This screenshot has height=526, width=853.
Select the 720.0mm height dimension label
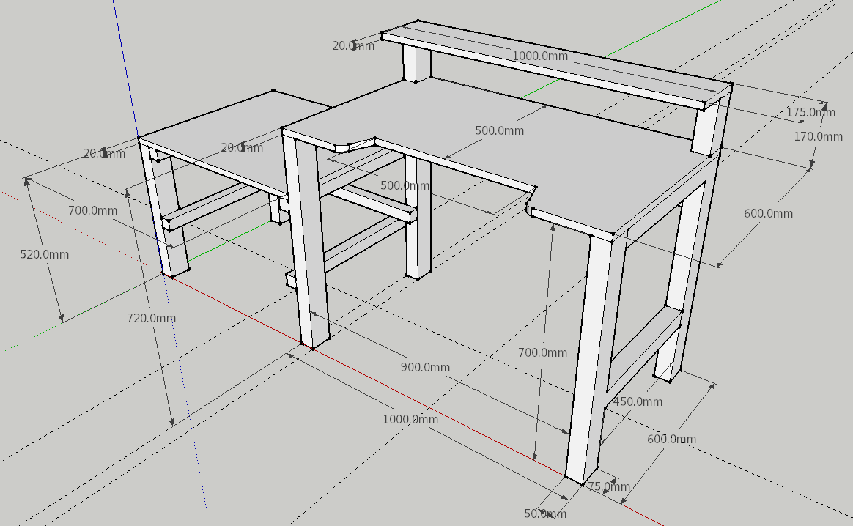click(149, 318)
